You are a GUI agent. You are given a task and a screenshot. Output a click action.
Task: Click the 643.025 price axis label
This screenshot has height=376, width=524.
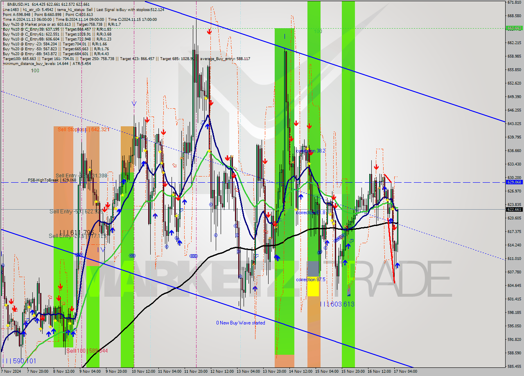pos(514,123)
